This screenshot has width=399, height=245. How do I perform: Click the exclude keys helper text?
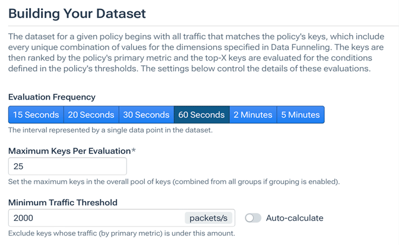pos(122,233)
